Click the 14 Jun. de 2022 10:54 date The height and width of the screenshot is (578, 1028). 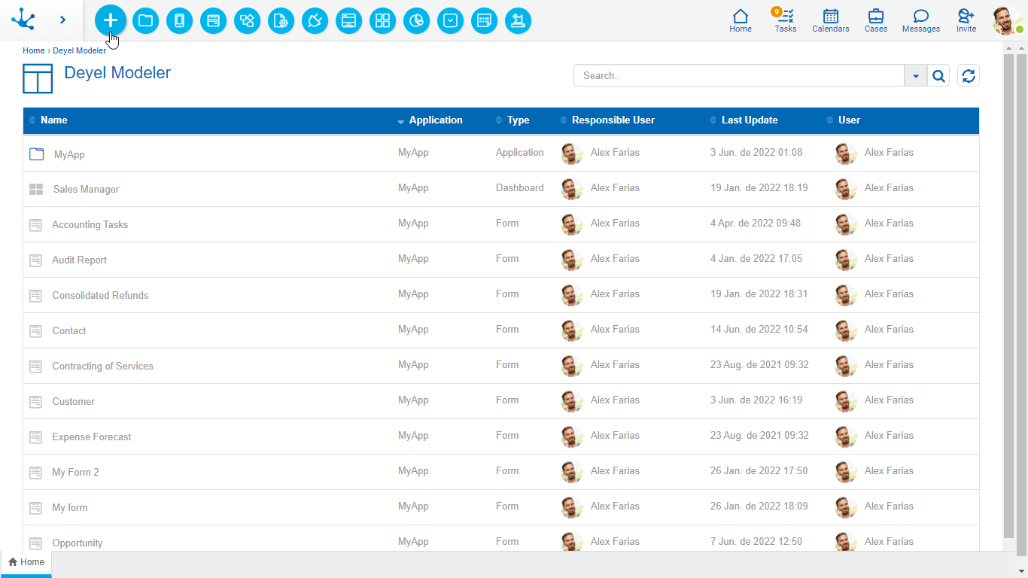[759, 329]
